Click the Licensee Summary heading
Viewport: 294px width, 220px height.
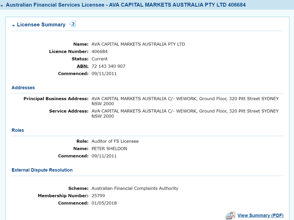[41, 25]
